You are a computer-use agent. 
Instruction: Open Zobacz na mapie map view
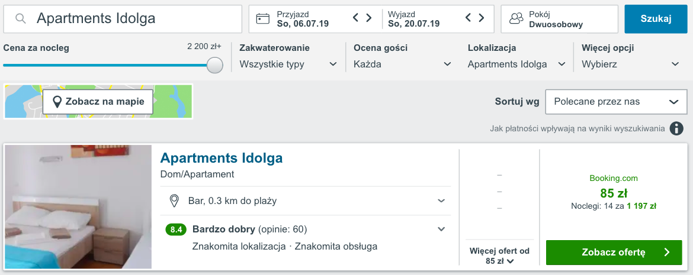[98, 102]
